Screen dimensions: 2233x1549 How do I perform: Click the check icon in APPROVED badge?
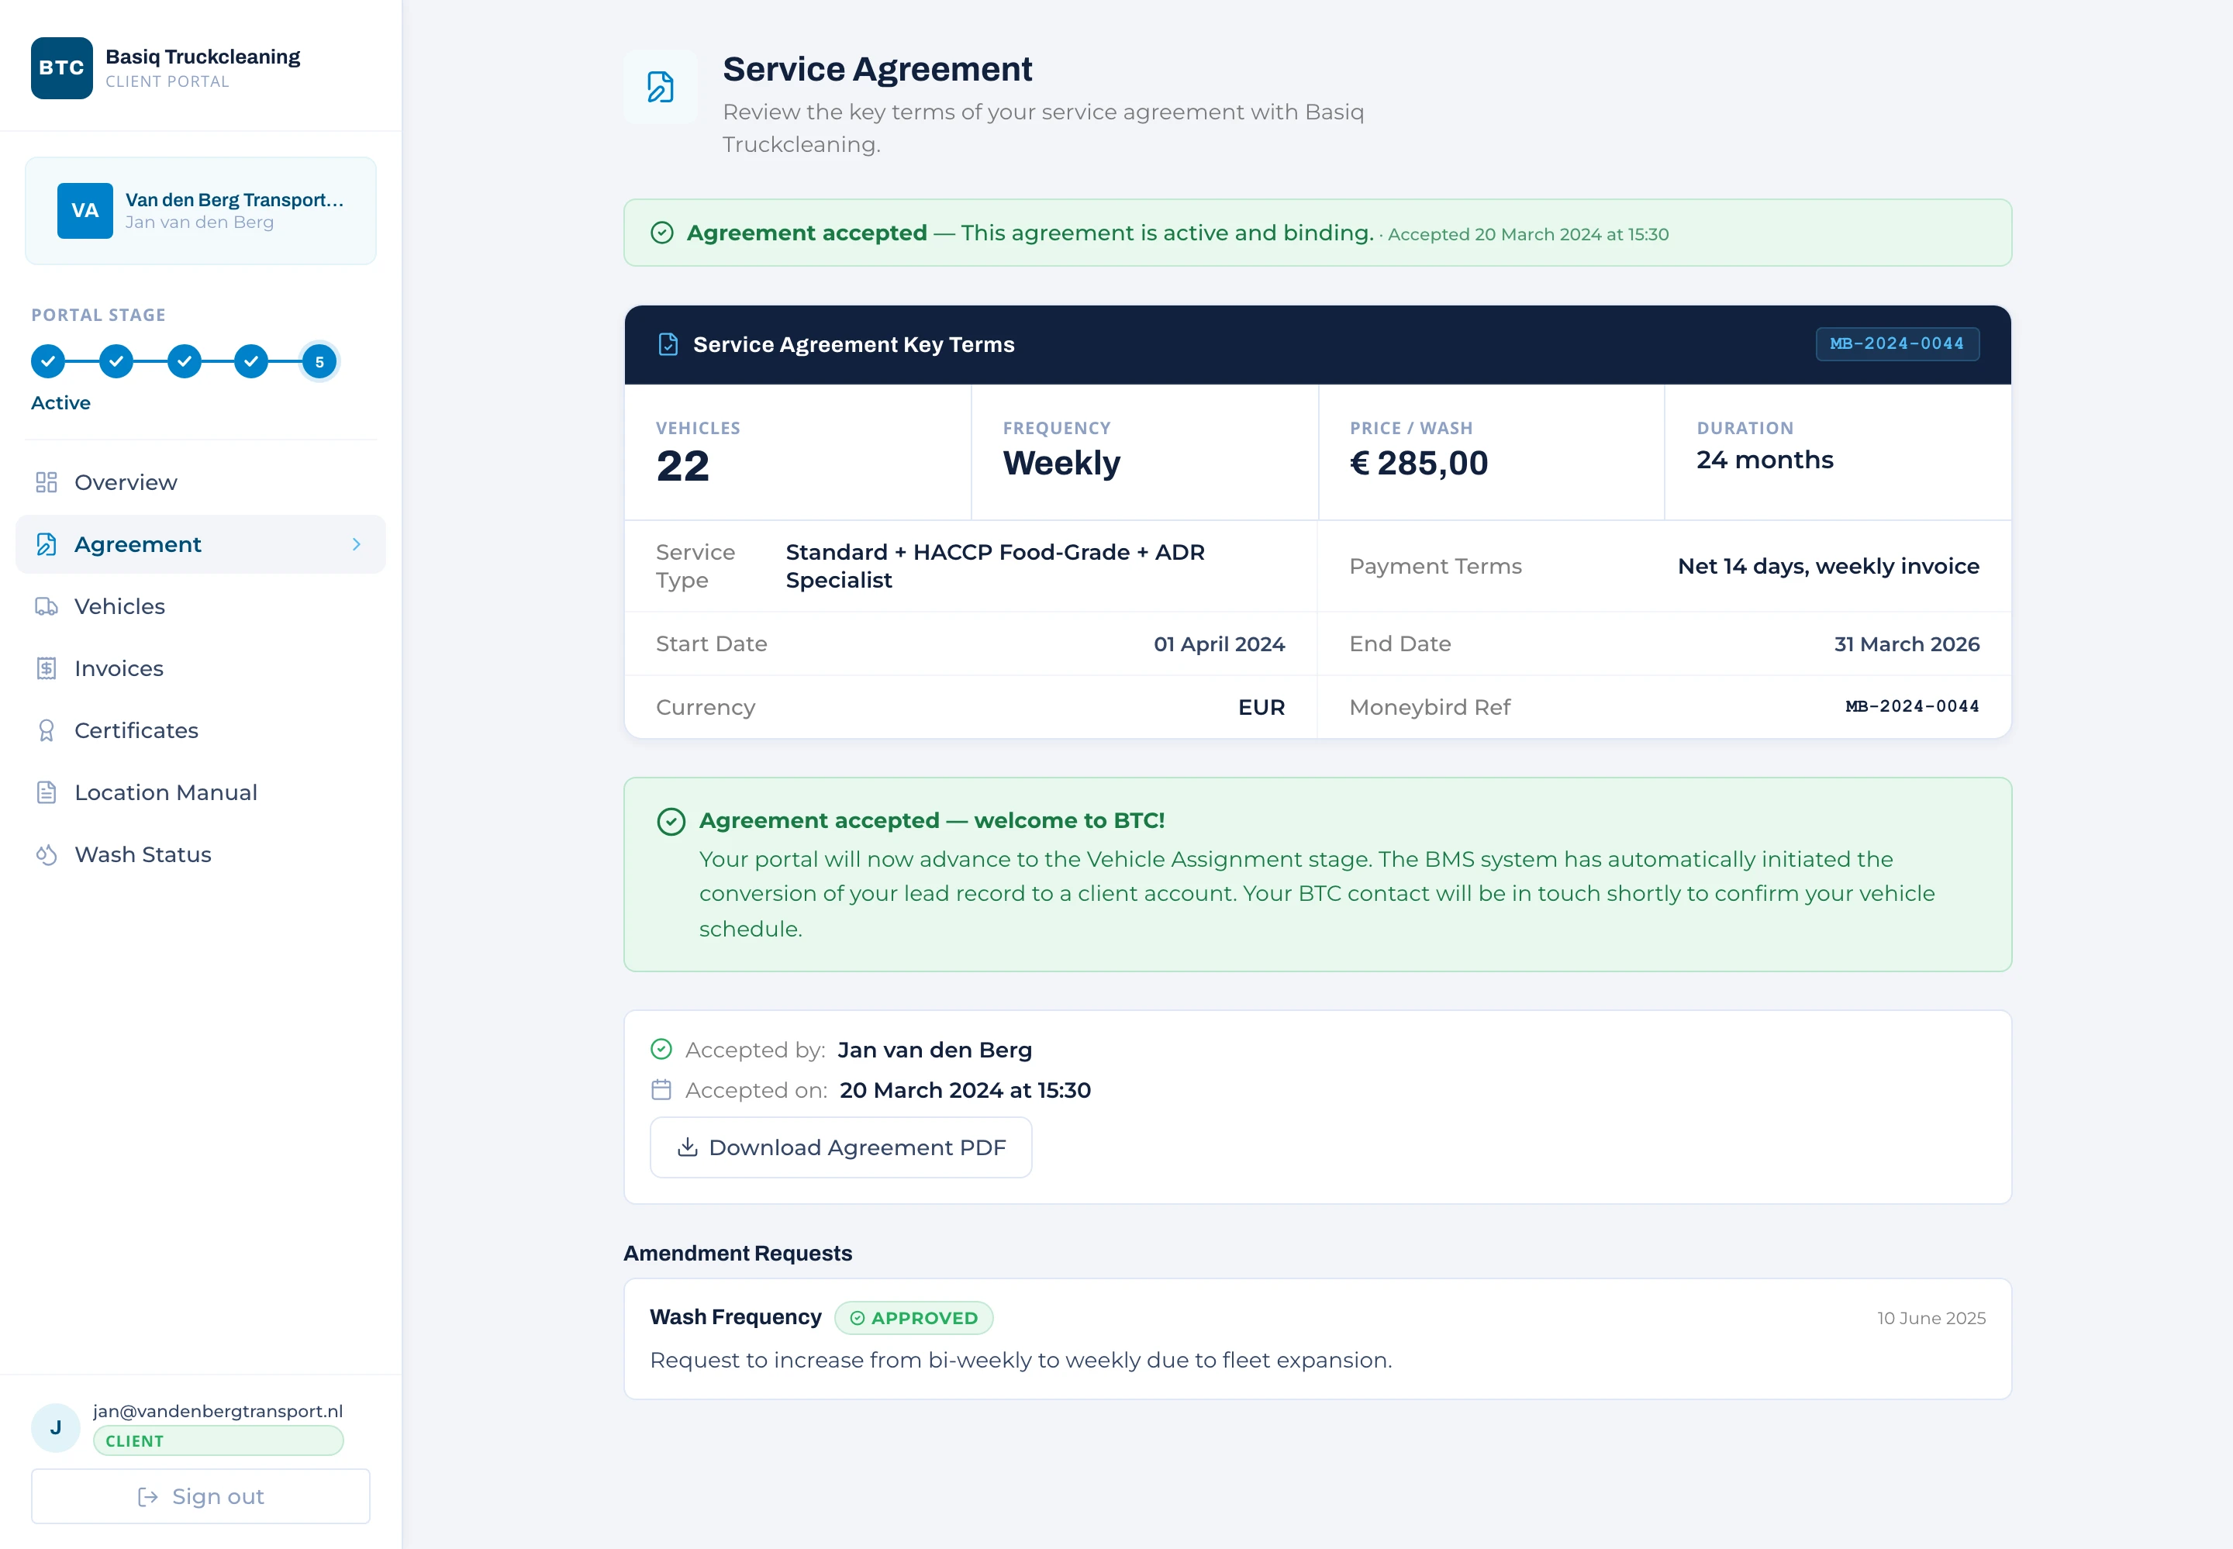click(x=857, y=1318)
